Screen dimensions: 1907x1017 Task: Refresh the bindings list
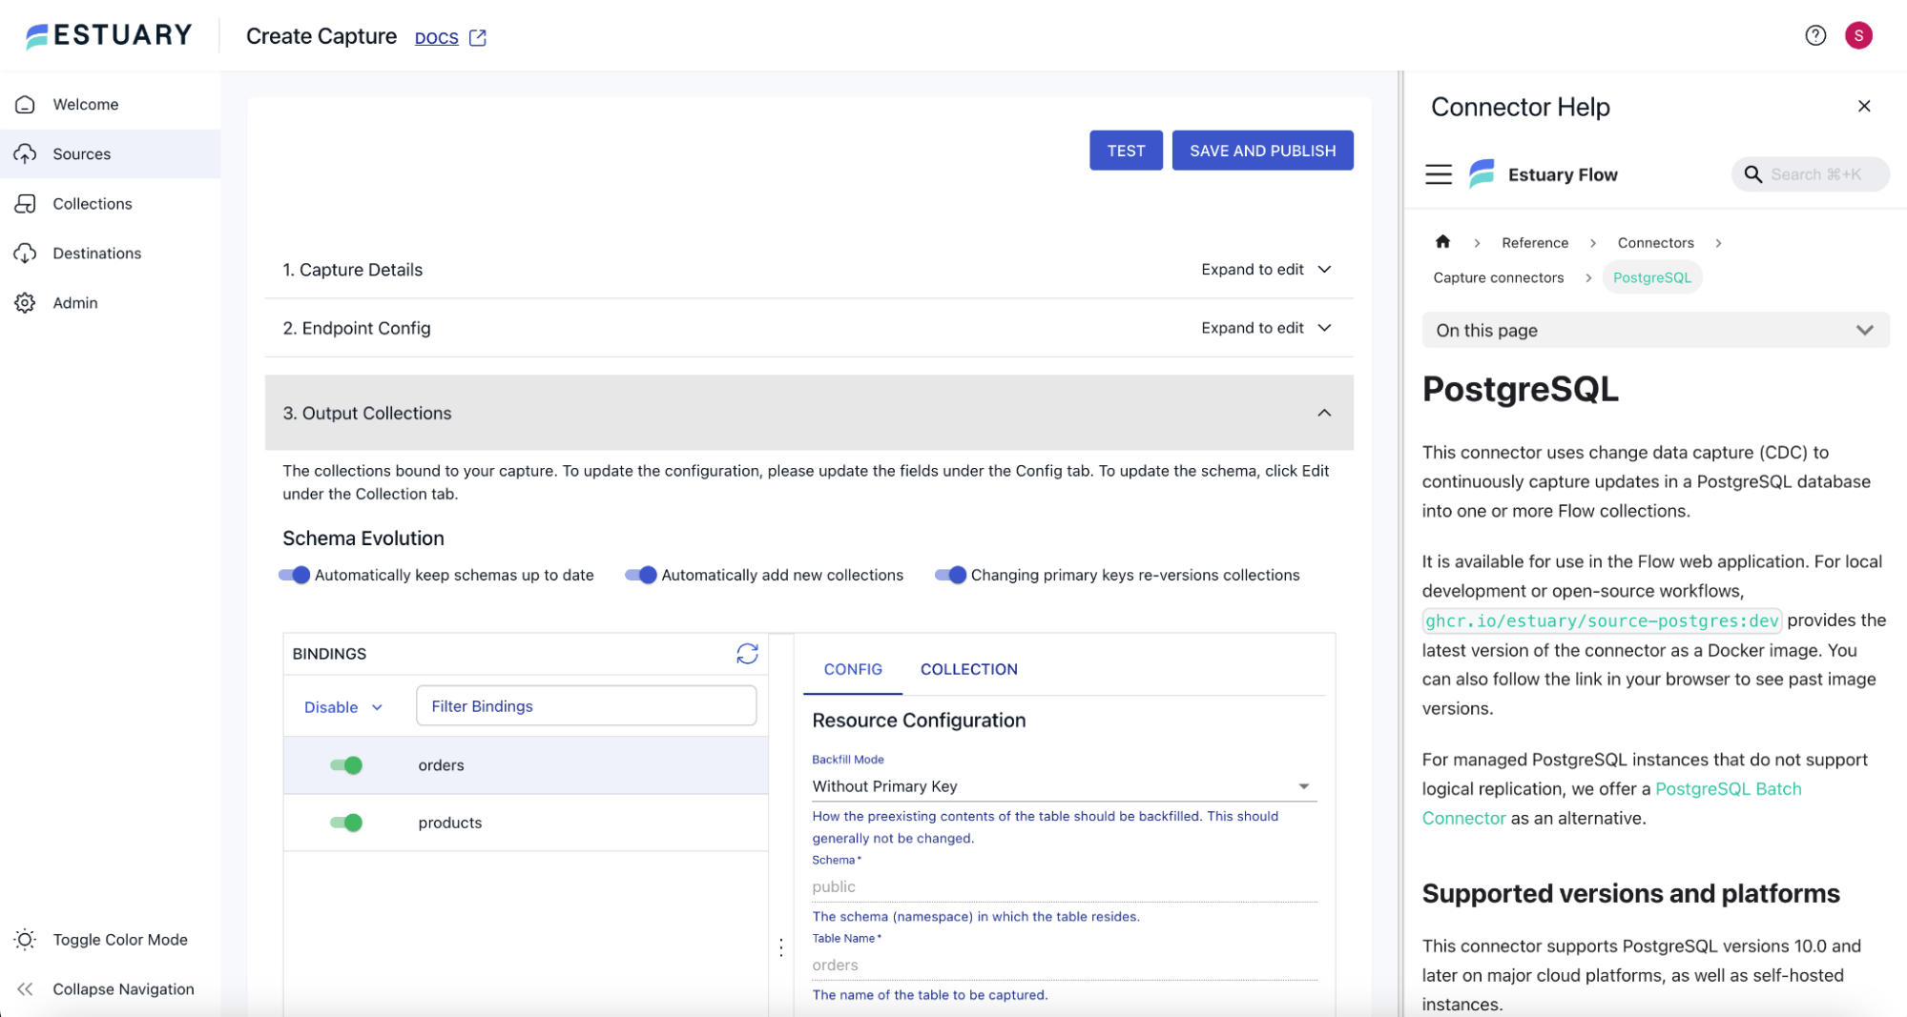pyautogui.click(x=747, y=653)
